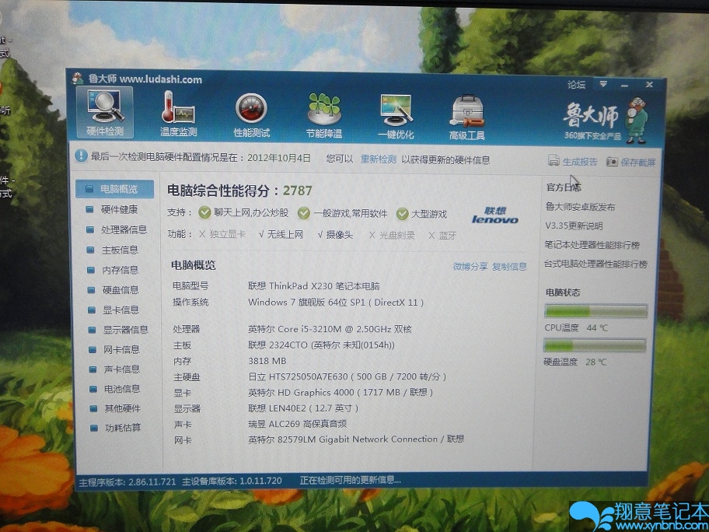The width and height of the screenshot is (709, 532).
Task: Click the 联想 lenovo brand logo
Action: click(x=494, y=215)
